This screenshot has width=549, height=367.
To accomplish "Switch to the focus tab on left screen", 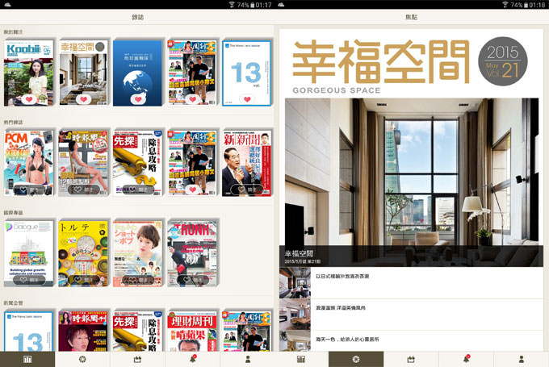I will (x=82, y=359).
